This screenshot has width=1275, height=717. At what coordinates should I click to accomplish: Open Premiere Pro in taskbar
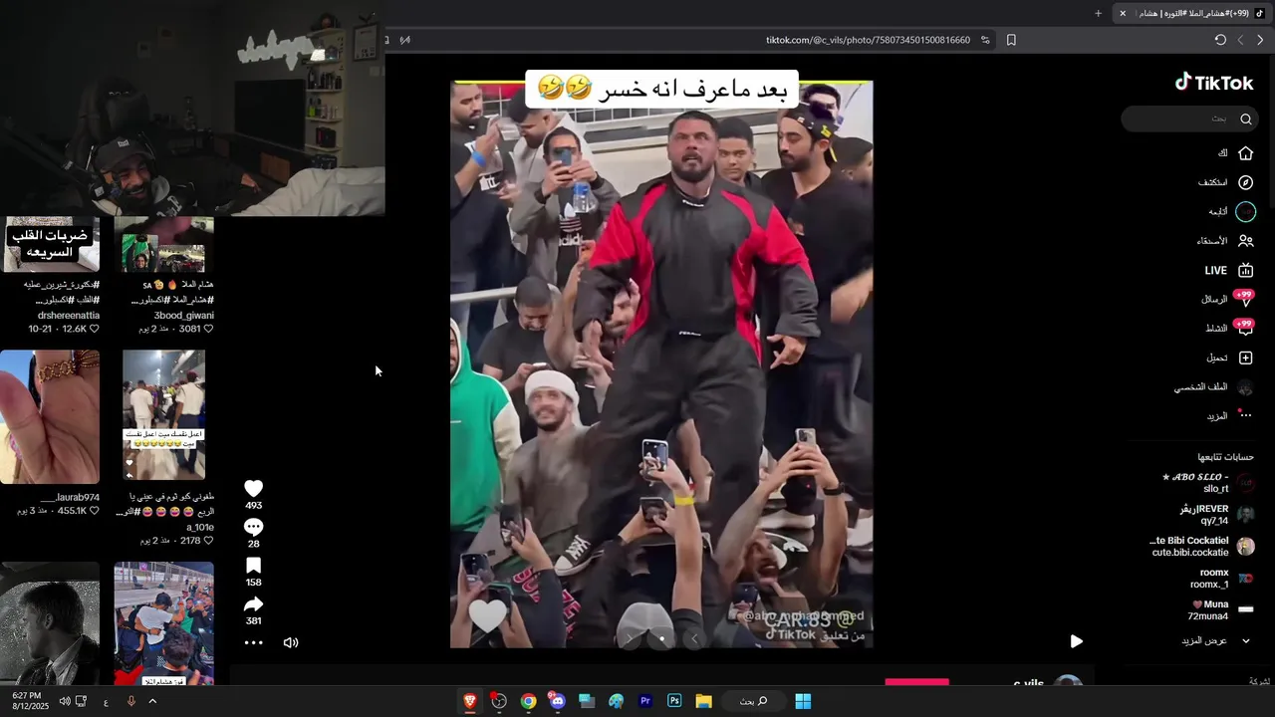[x=645, y=701]
